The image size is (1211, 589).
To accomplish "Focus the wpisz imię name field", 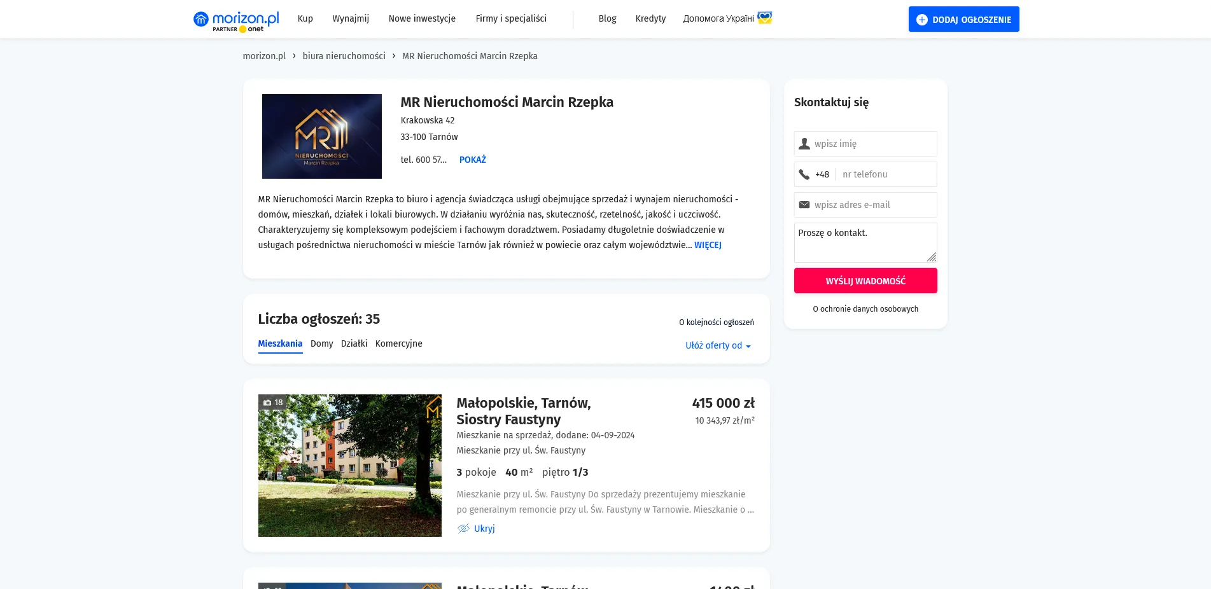I will (x=865, y=144).
